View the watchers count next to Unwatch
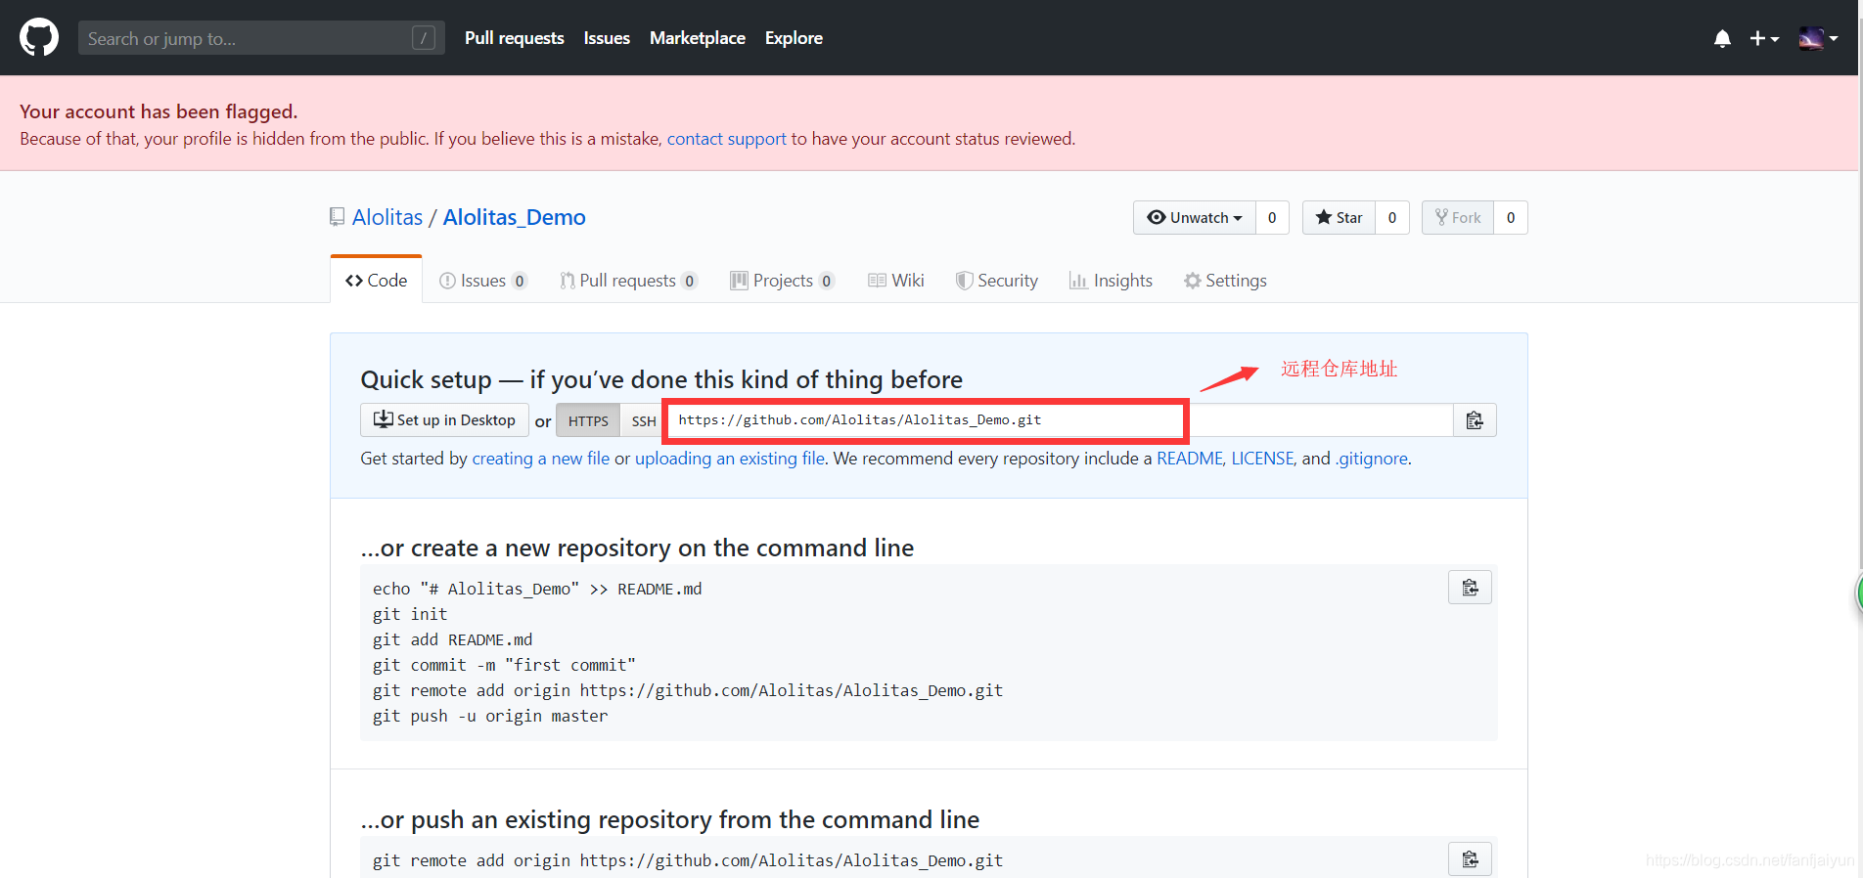The height and width of the screenshot is (878, 1863). tap(1272, 217)
